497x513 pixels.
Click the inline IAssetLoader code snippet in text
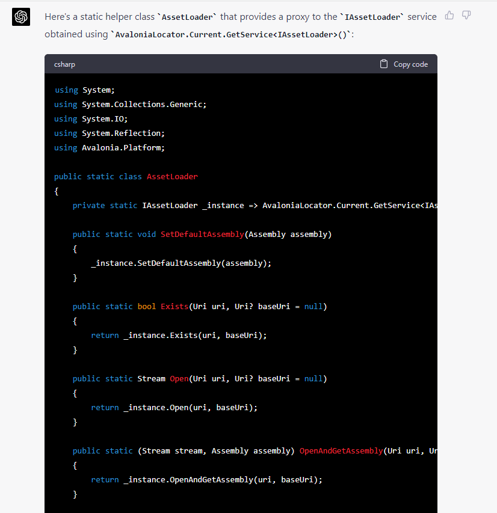[x=373, y=17]
